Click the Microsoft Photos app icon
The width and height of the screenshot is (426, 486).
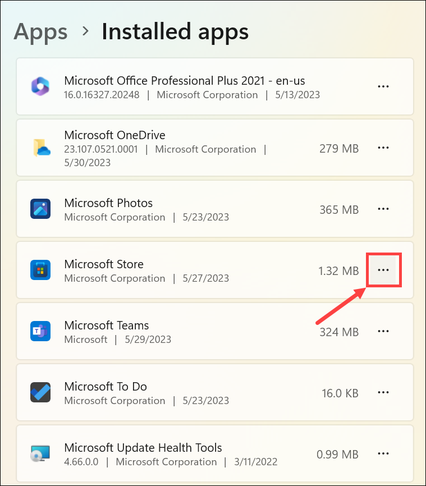pyautogui.click(x=40, y=209)
